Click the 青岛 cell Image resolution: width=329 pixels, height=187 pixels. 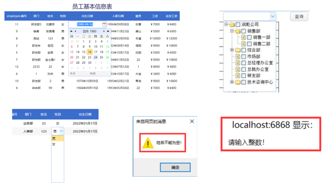(138, 81)
